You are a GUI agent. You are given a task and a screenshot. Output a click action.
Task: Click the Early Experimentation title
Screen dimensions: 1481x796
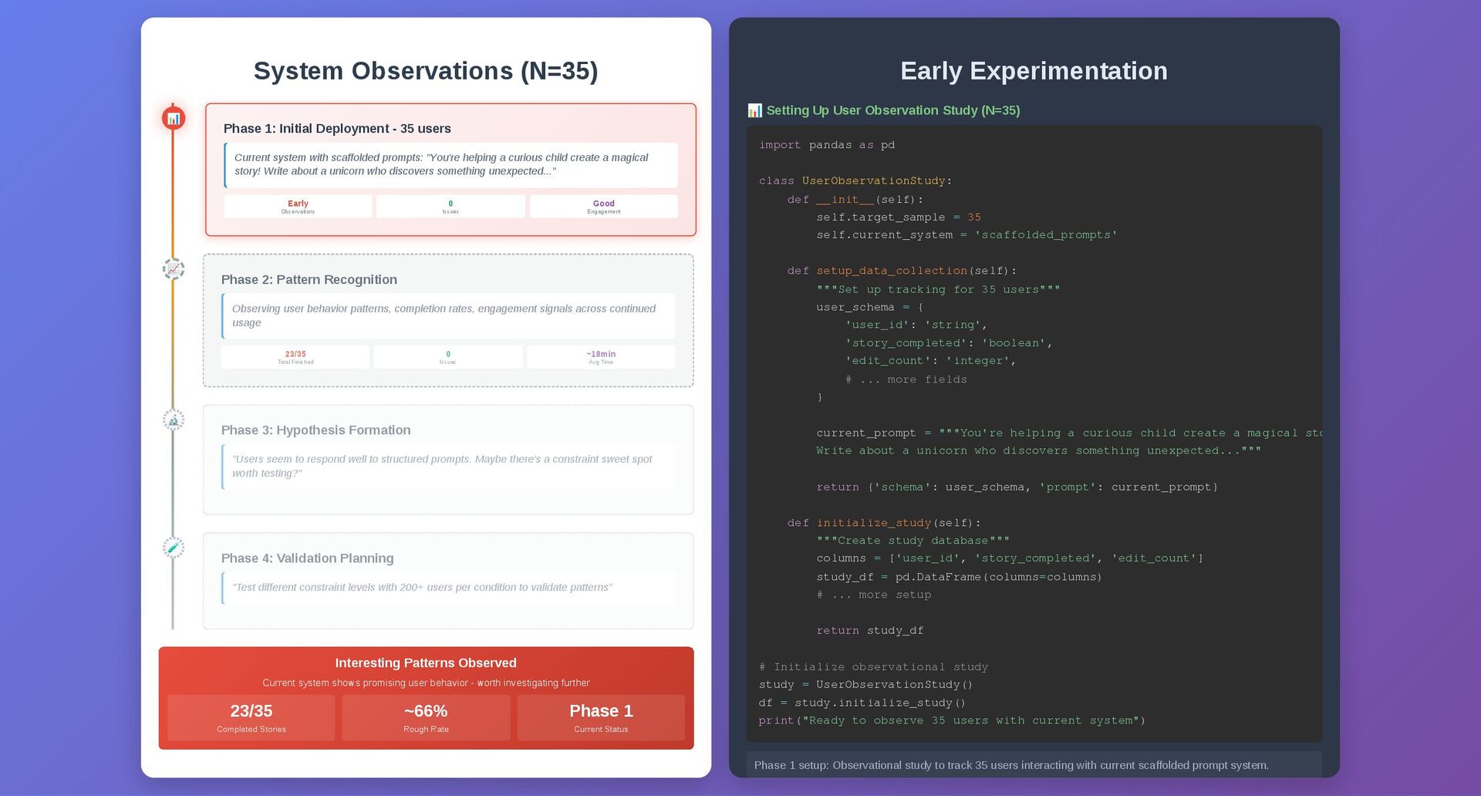click(1034, 71)
